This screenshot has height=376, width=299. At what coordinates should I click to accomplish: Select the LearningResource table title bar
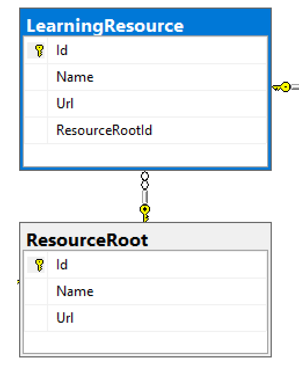click(145, 22)
